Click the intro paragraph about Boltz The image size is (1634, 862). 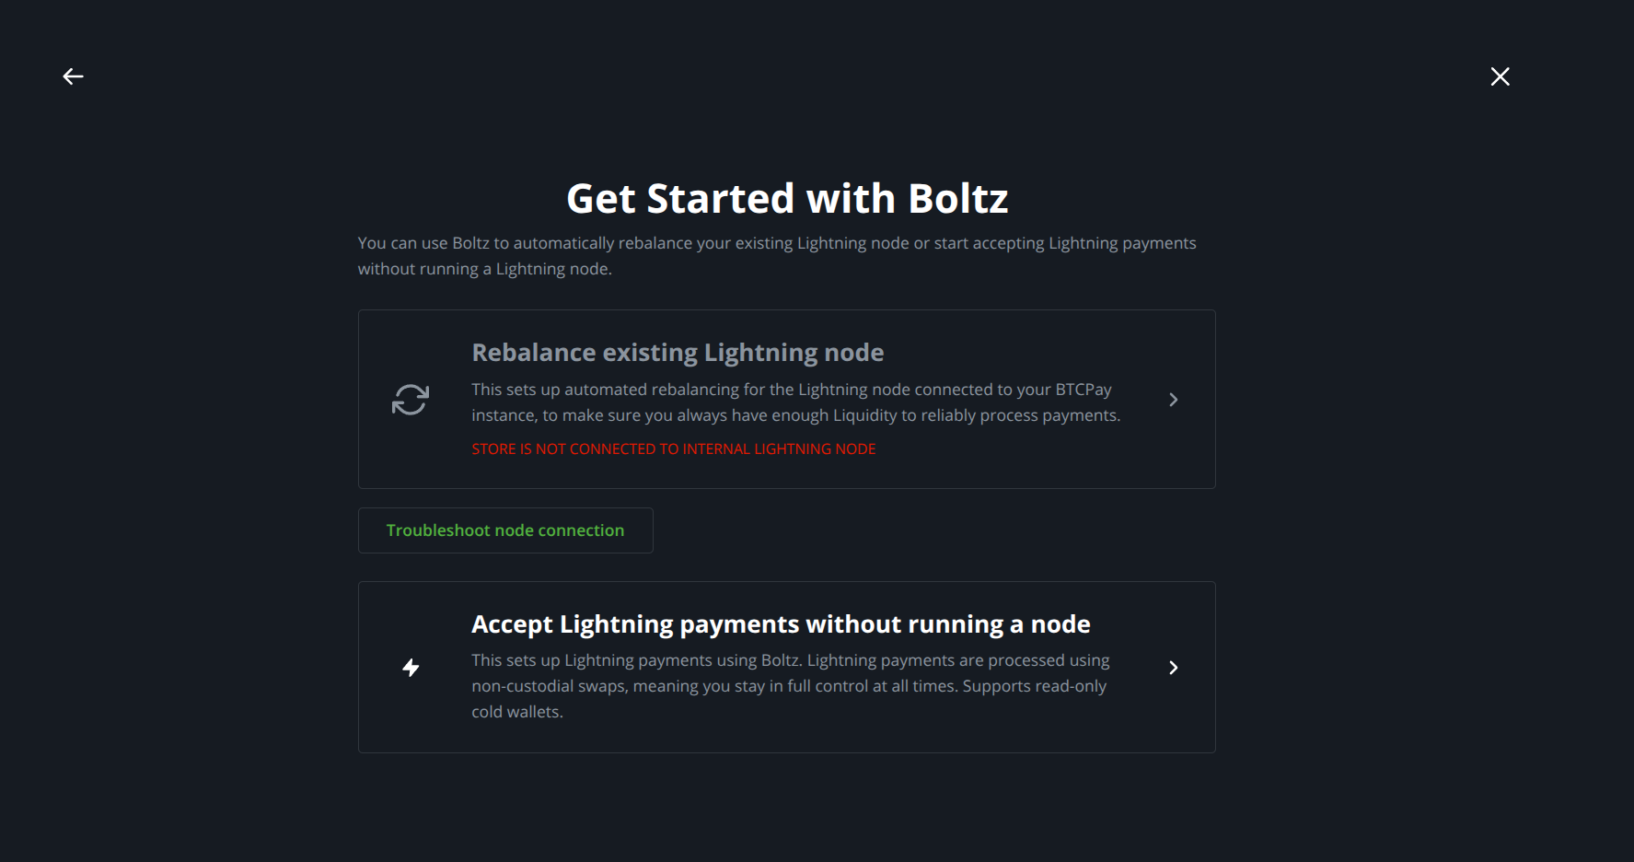tap(777, 256)
